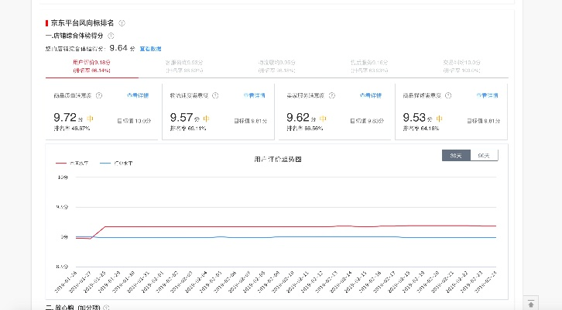Select the last score tab showing 10.0分
The image size is (562, 310).
(x=463, y=65)
